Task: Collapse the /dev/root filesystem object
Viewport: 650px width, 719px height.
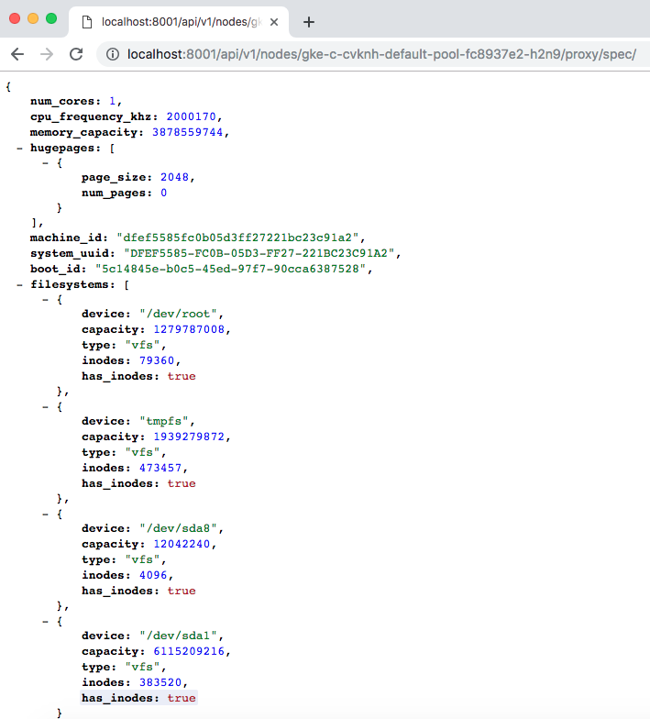Action: click(x=45, y=299)
